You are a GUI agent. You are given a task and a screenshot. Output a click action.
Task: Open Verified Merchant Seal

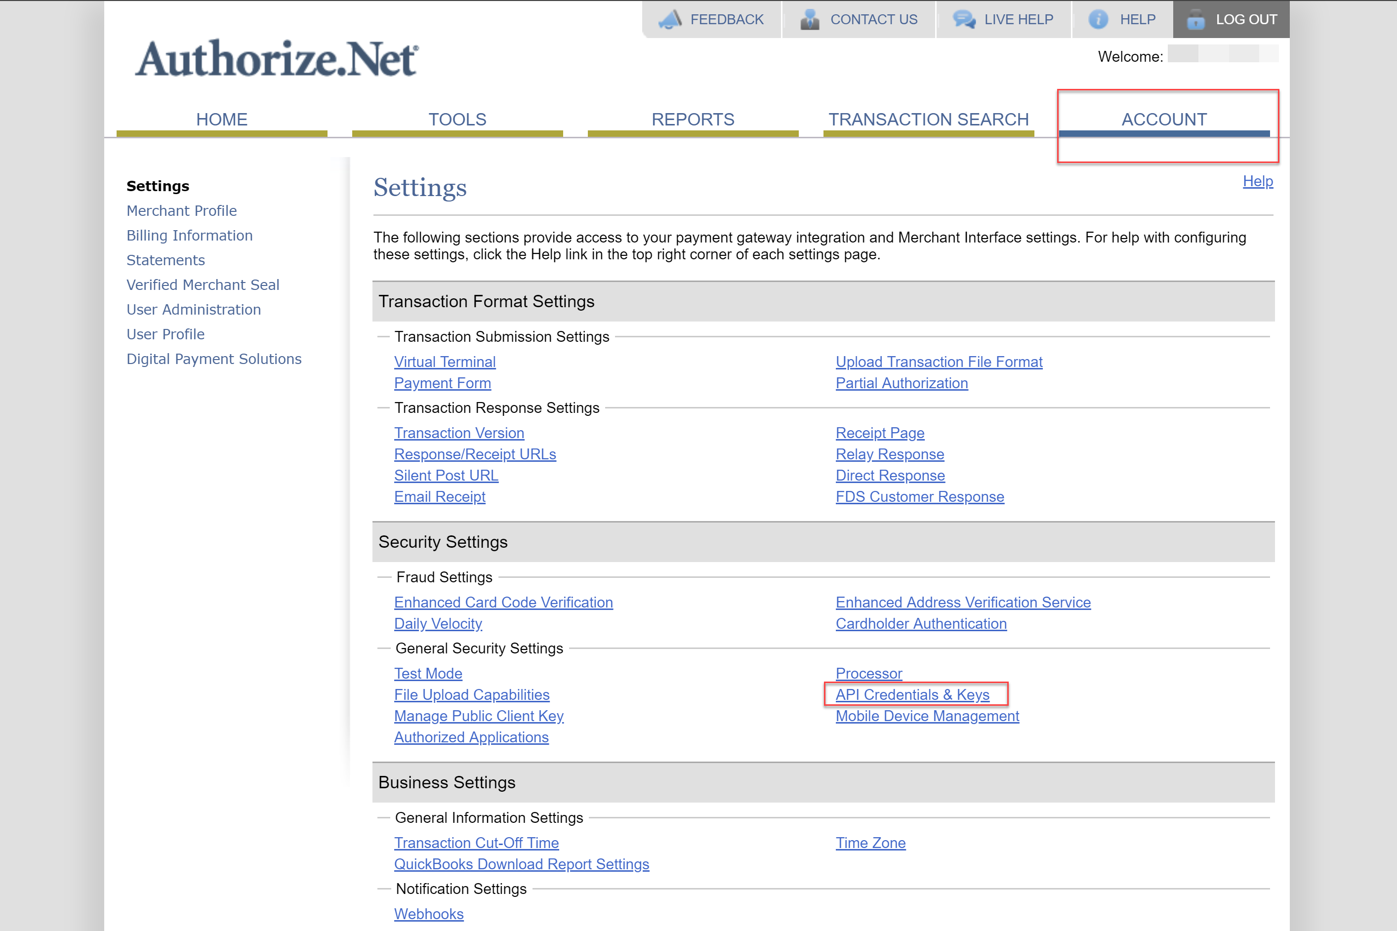pyautogui.click(x=203, y=285)
